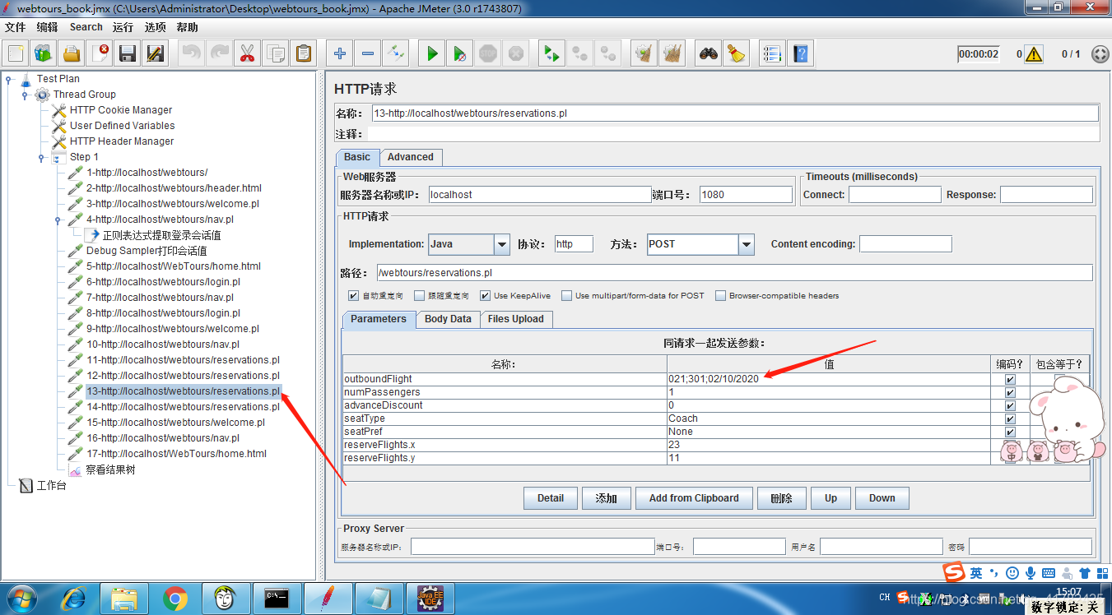
Task: Expand all tree nodes with plus icon
Action: (x=340, y=54)
